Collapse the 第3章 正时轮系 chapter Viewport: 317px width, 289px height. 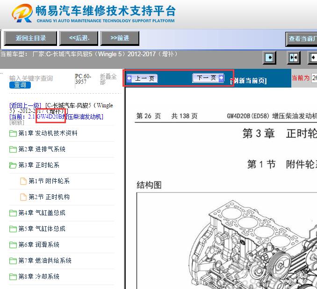(x=39, y=165)
